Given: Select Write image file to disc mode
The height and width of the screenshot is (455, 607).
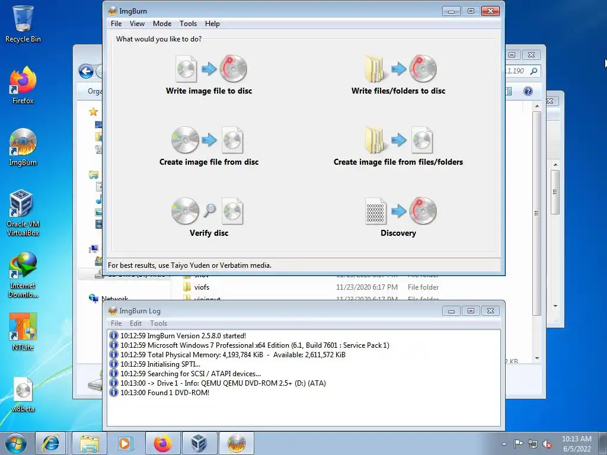Looking at the screenshot, I should pyautogui.click(x=209, y=75).
